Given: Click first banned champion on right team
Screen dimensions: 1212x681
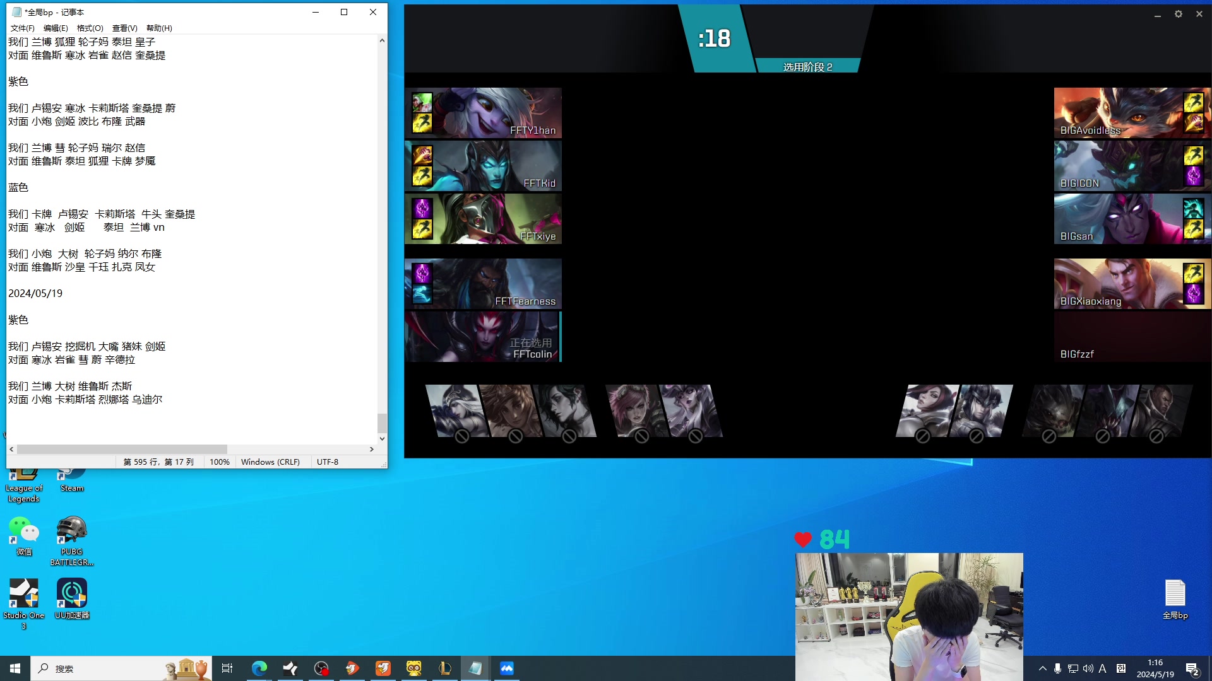Looking at the screenshot, I should pyautogui.click(x=927, y=411).
